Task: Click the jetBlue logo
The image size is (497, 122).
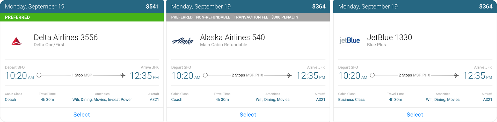Action: point(350,40)
